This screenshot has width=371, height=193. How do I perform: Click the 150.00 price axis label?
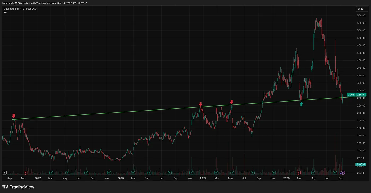tap(361, 136)
